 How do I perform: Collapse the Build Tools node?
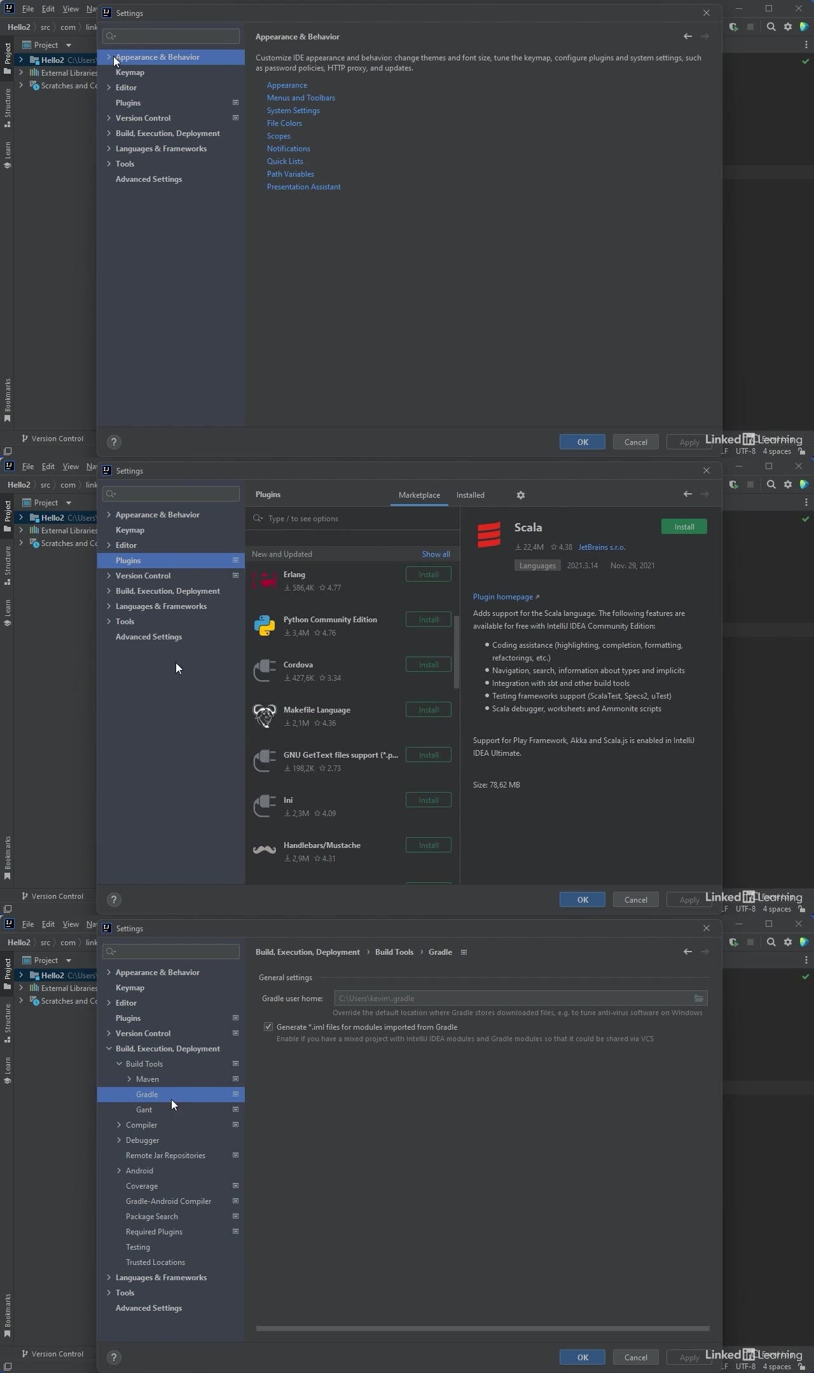tap(119, 1064)
